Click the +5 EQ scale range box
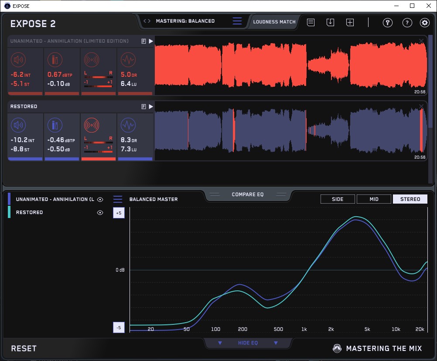 coord(118,213)
